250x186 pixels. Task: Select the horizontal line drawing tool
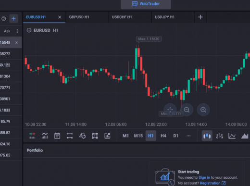(70, 136)
